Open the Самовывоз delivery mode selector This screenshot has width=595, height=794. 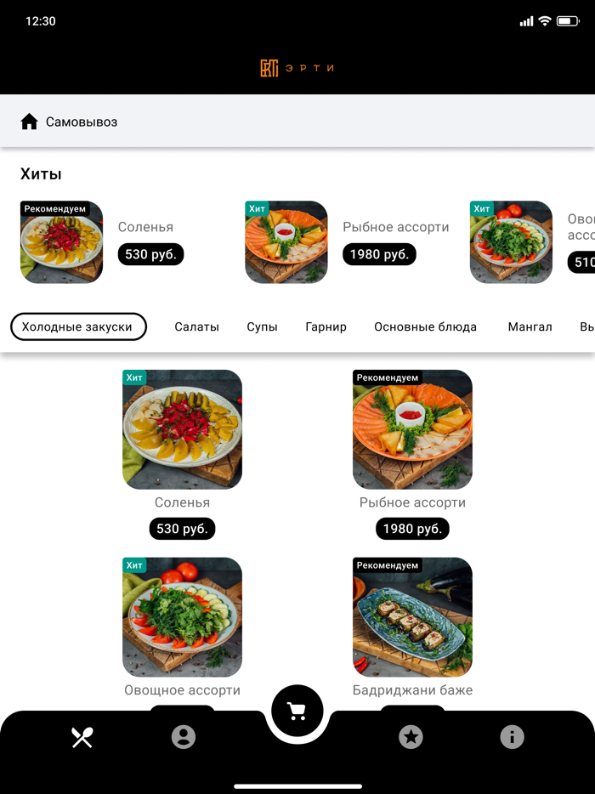pos(297,122)
